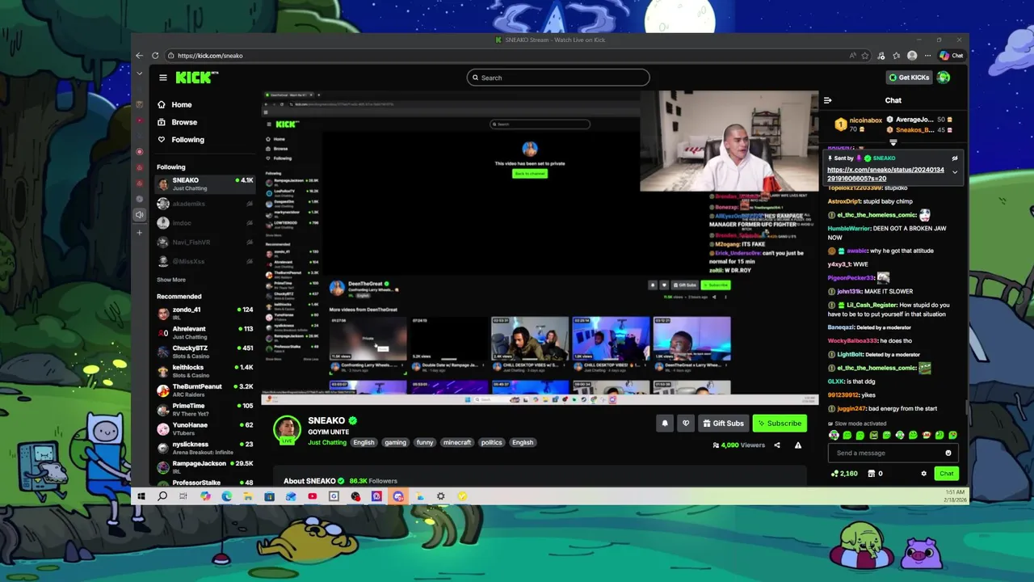Open recommended channel PrimeTime
The height and width of the screenshot is (582, 1034).
click(x=204, y=409)
